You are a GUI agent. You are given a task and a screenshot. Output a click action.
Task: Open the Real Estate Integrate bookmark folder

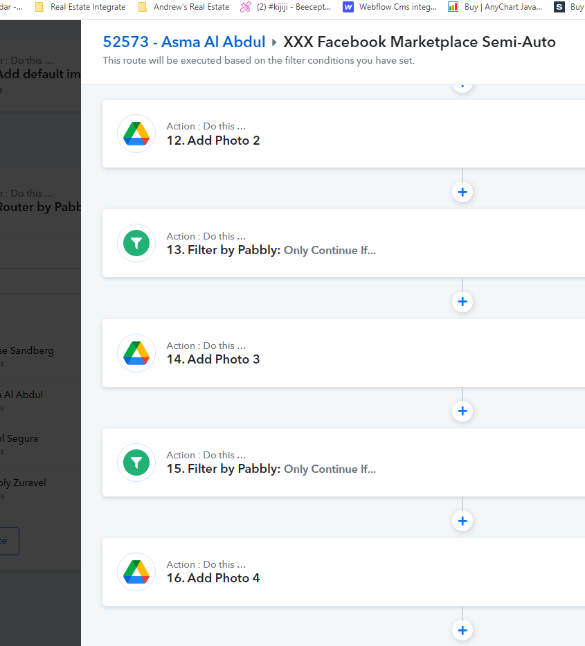tap(81, 7)
